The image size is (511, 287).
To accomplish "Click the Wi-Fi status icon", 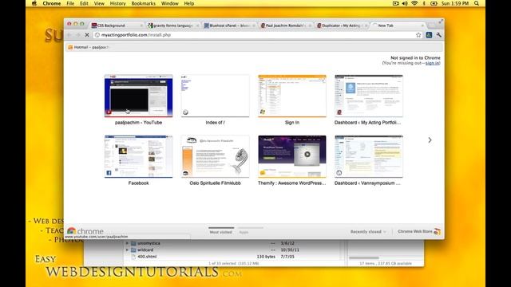I will tap(414, 3).
